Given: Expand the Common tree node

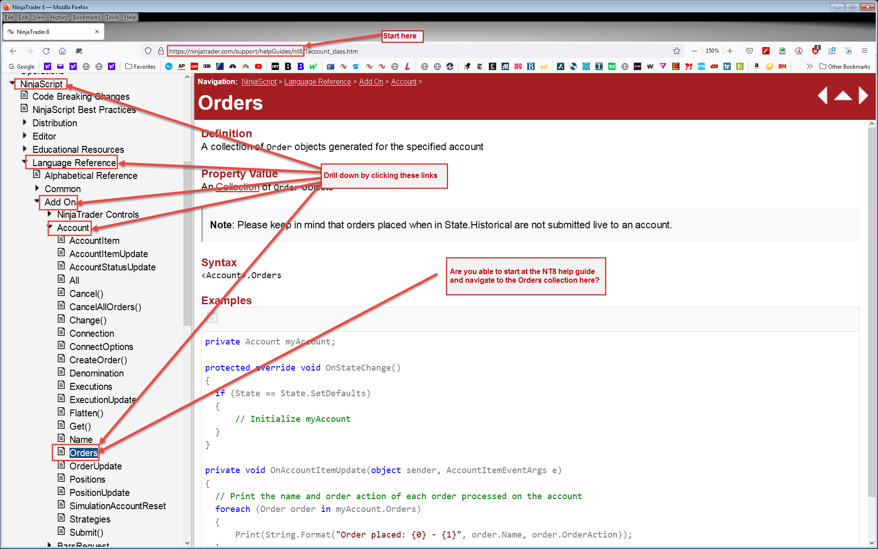Looking at the screenshot, I should point(37,188).
